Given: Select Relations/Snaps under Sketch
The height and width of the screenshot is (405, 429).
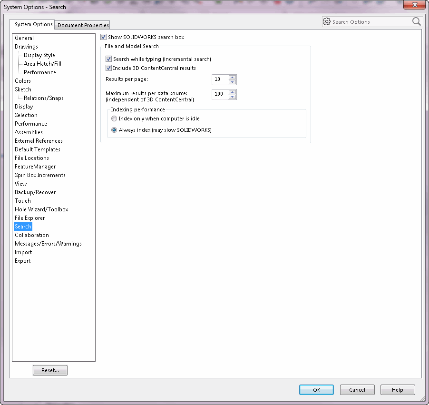Looking at the screenshot, I should pos(43,98).
